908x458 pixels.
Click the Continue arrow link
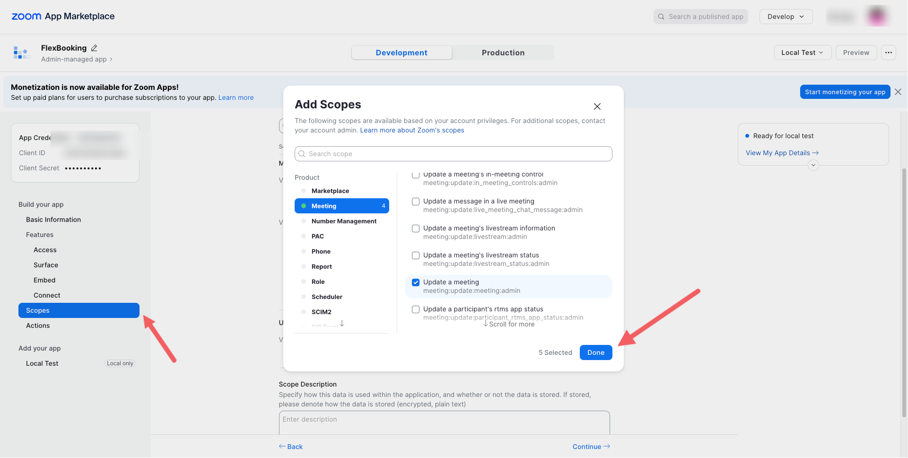[x=591, y=447]
